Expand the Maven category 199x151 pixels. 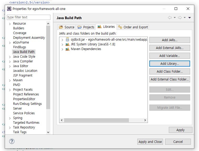[x=10, y=80]
